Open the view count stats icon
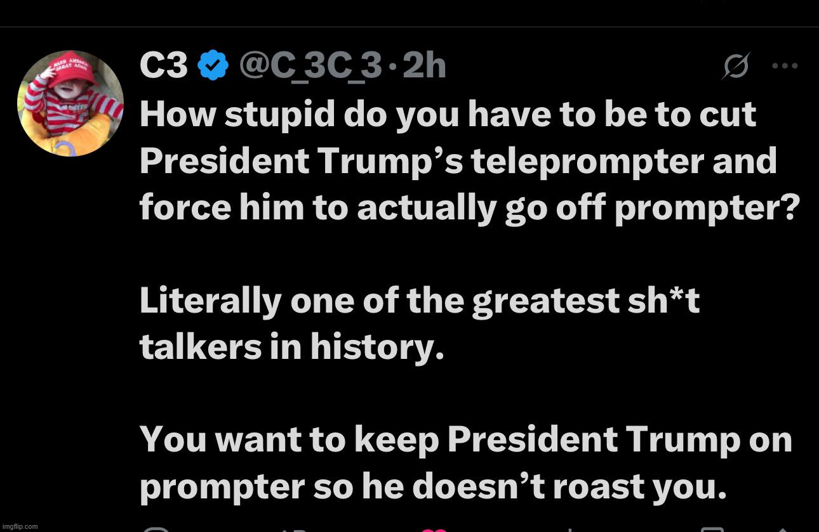Viewport: 819px width, 532px height. (569, 529)
